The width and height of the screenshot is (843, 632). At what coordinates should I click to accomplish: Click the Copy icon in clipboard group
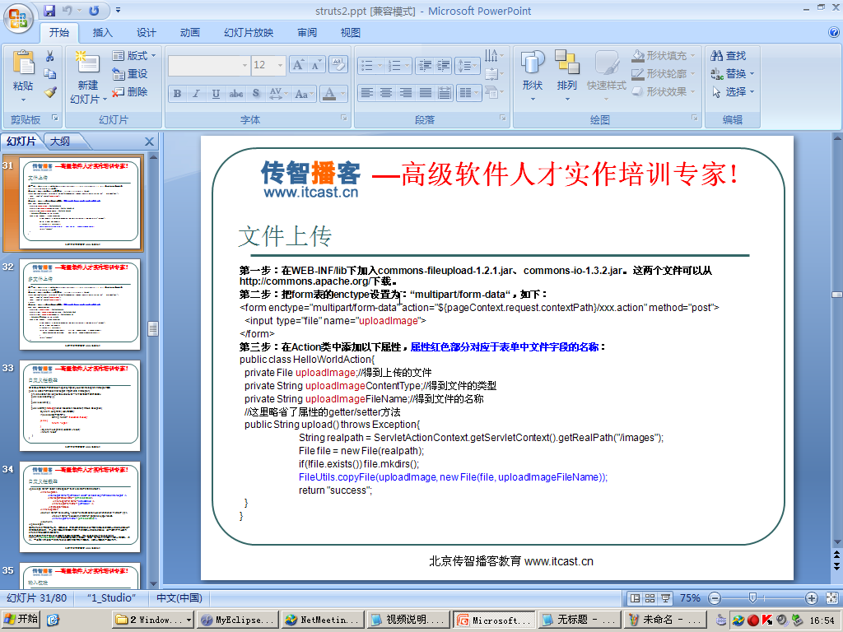pyautogui.click(x=50, y=73)
